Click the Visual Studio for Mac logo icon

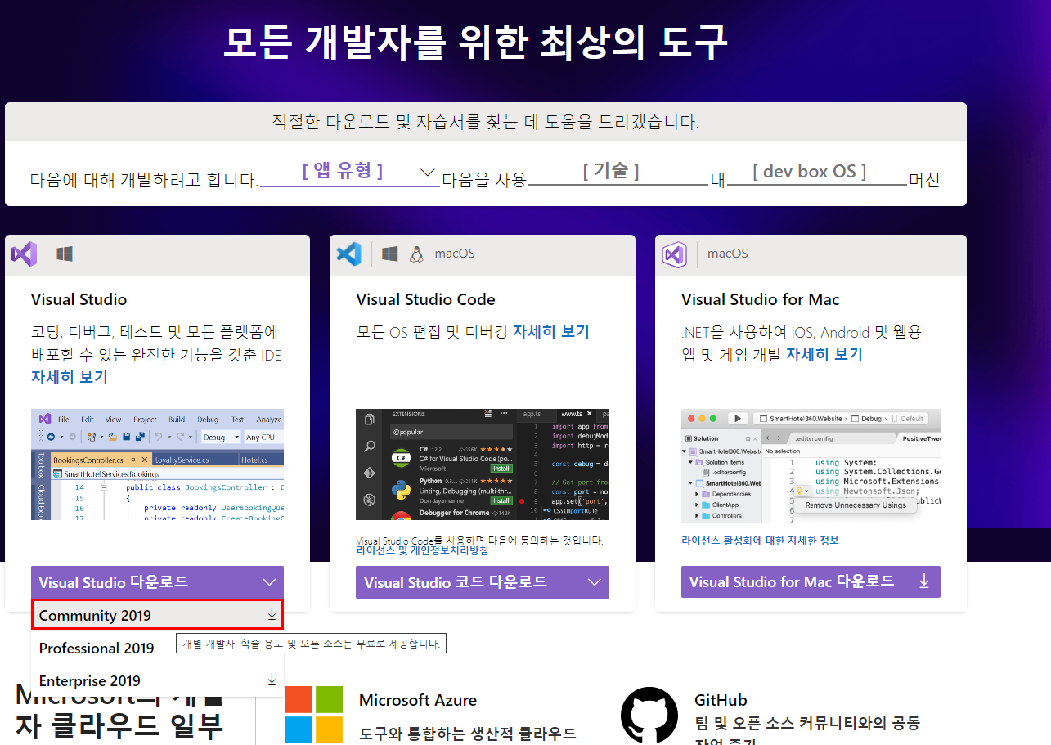click(674, 254)
